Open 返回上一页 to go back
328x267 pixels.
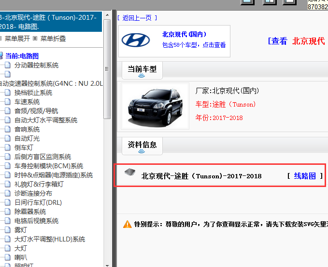(137, 18)
